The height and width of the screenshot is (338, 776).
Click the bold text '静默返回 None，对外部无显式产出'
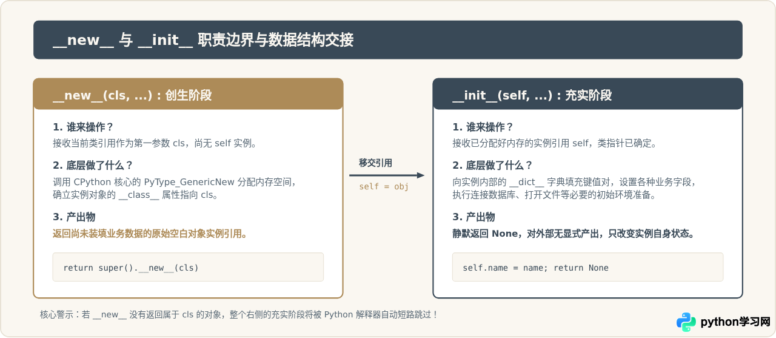(574, 234)
